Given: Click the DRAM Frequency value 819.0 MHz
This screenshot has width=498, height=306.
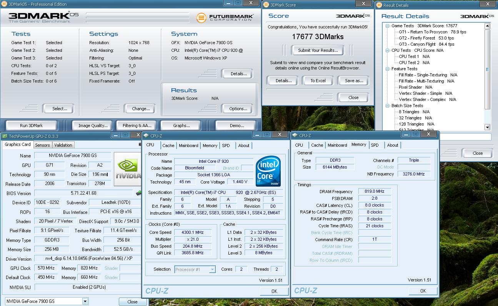Looking at the screenshot, I should click(x=375, y=192).
